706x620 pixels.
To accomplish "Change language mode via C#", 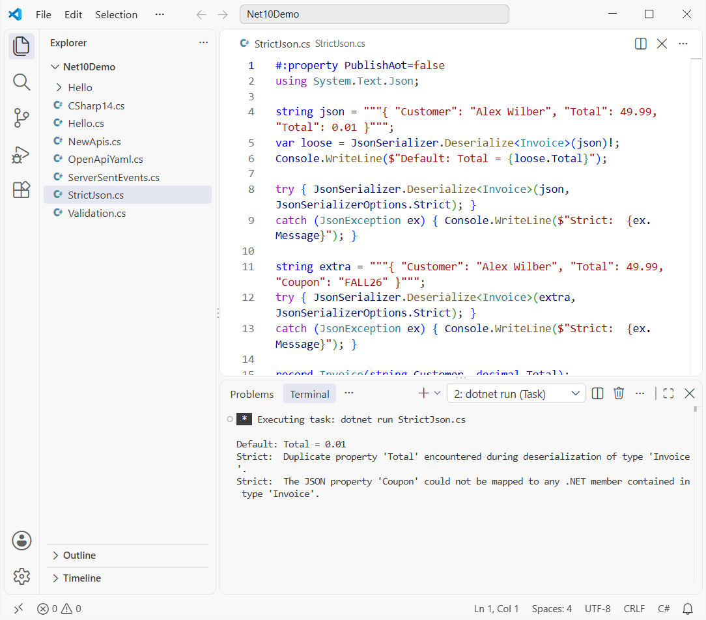I will click(x=664, y=609).
